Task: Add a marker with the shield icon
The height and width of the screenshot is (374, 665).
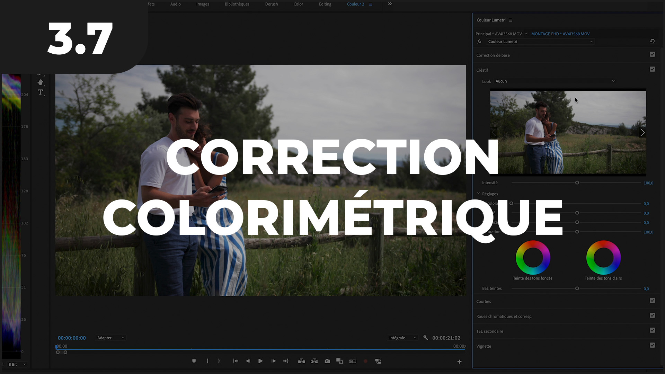Action: pyautogui.click(x=194, y=361)
